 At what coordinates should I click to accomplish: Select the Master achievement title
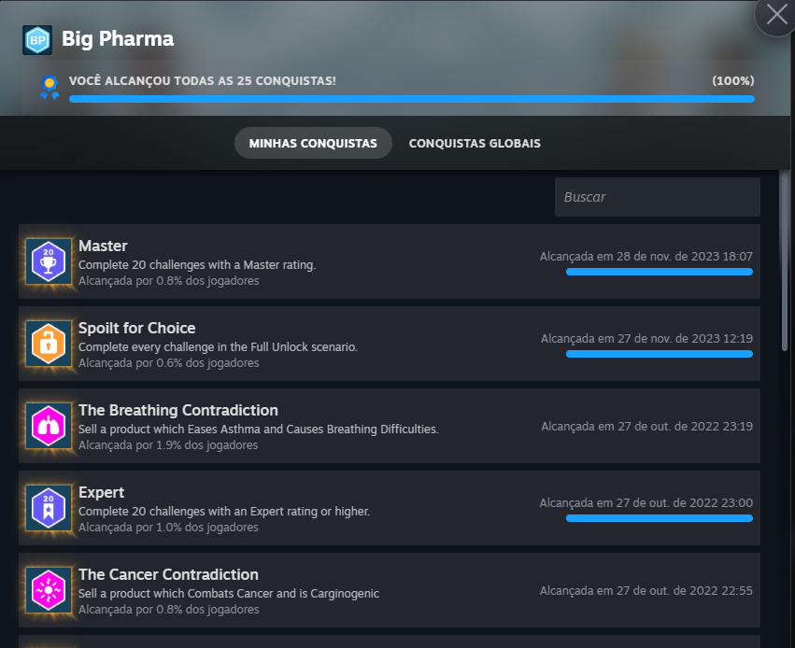pos(103,247)
